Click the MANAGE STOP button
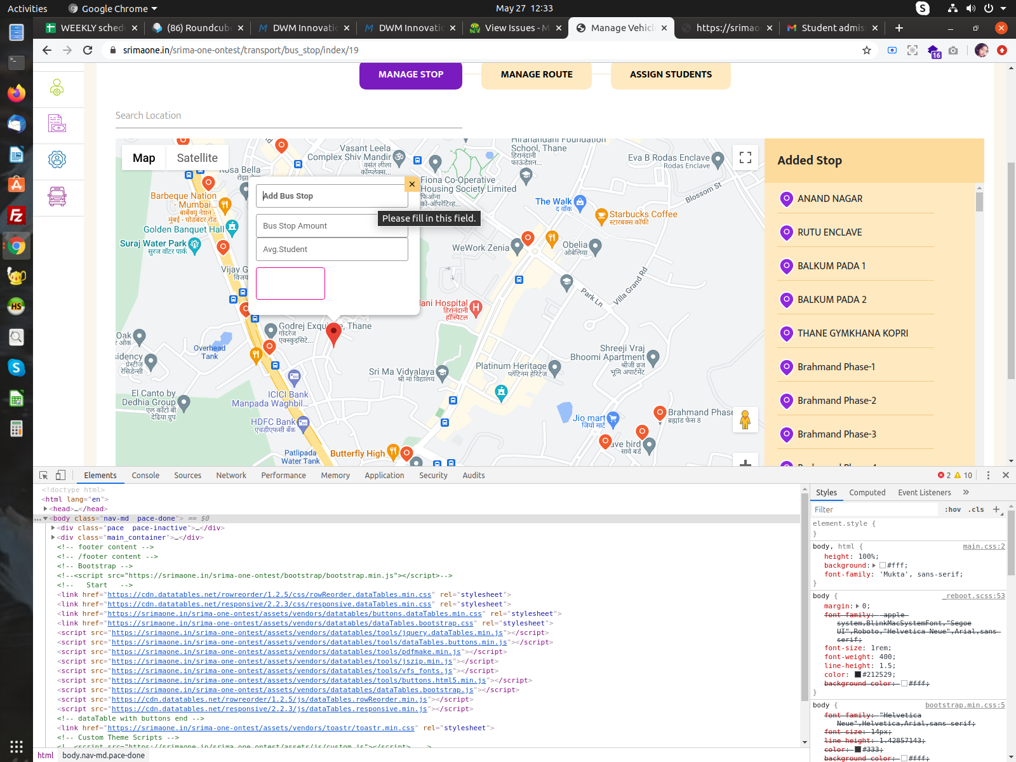Screen dimensions: 1016x762 click(411, 74)
